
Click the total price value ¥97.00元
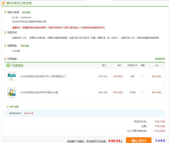point(160,121)
